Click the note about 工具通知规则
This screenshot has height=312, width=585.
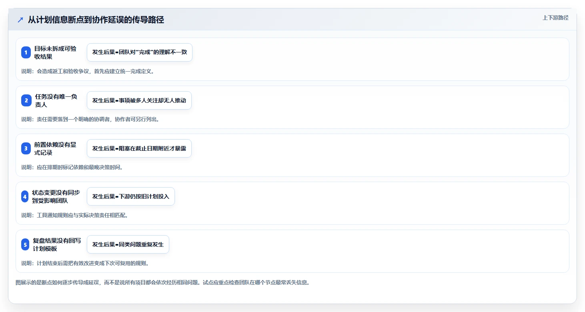point(74,215)
